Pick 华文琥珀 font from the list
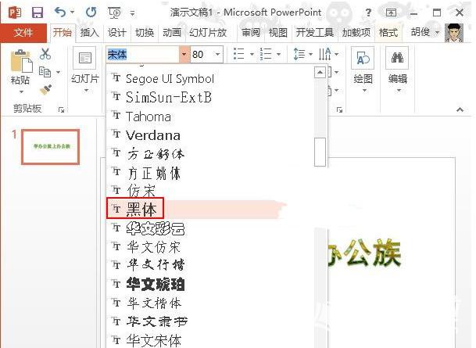476x348 pixels. pyautogui.click(x=156, y=284)
